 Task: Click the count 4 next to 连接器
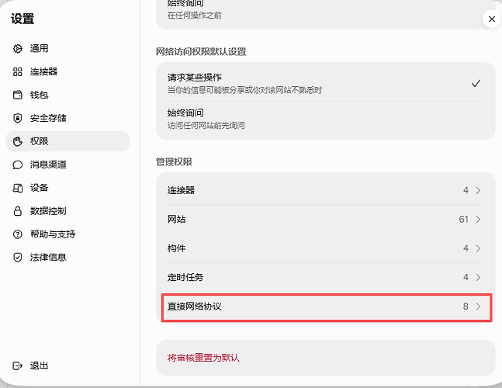click(x=466, y=190)
